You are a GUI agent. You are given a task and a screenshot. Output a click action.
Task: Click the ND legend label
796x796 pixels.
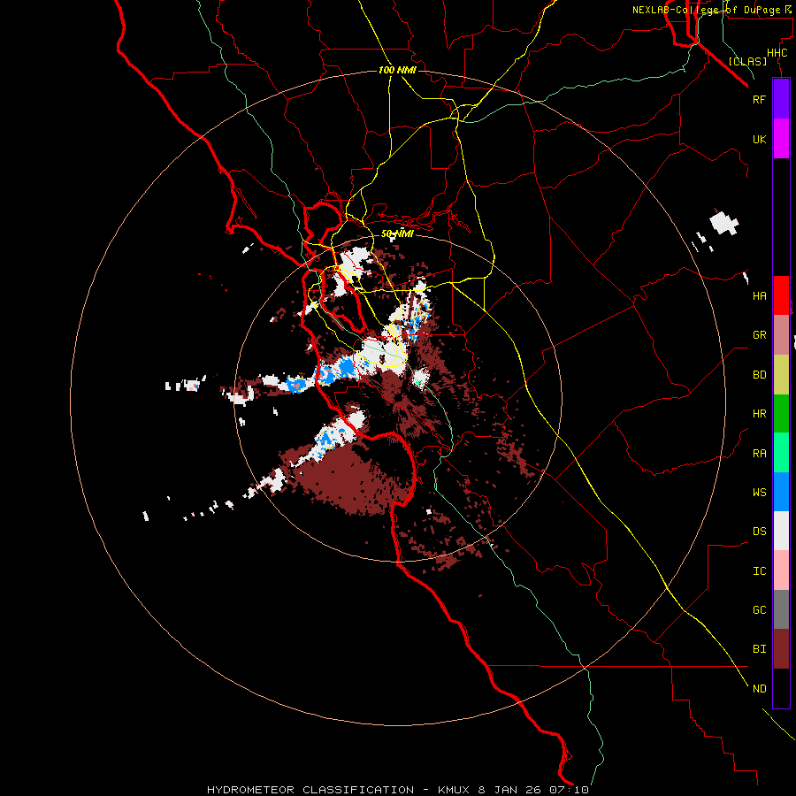point(759,688)
